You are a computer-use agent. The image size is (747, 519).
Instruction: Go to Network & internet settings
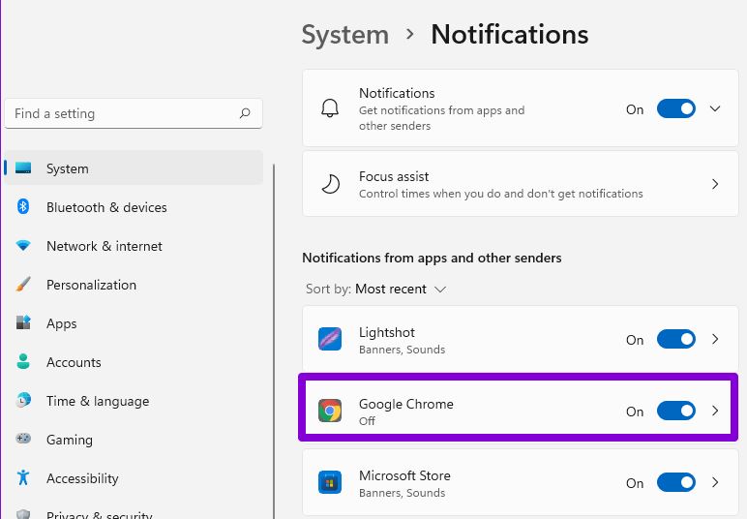pyautogui.click(x=134, y=245)
